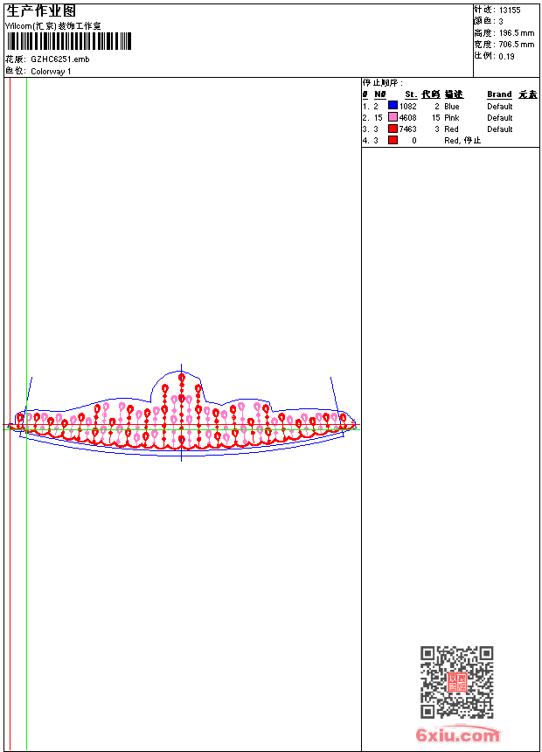The width and height of the screenshot is (542, 752).
Task: Click the '元素' column header
Action: click(528, 94)
